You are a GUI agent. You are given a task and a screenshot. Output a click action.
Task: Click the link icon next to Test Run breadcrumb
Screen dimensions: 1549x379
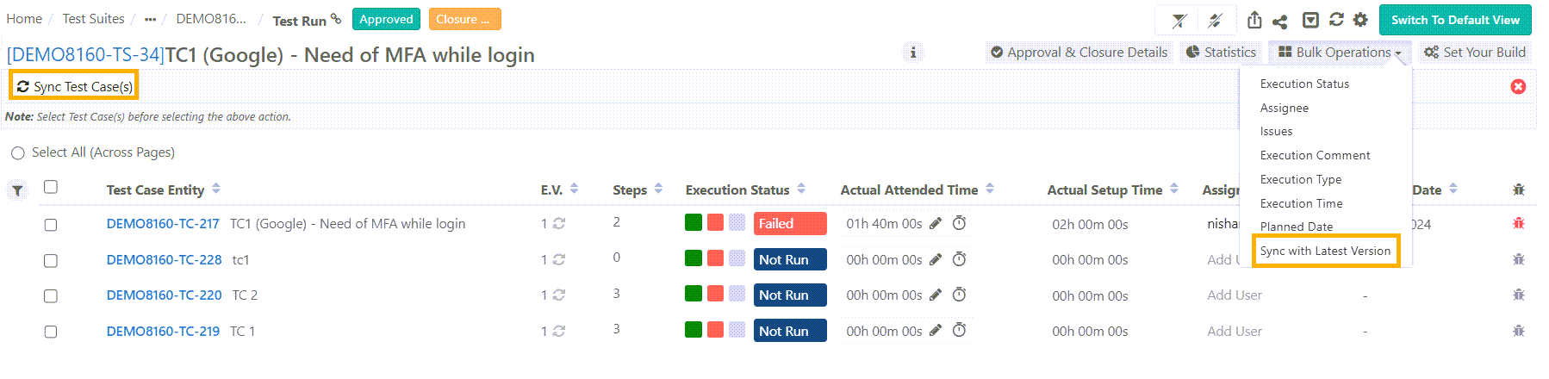point(336,18)
